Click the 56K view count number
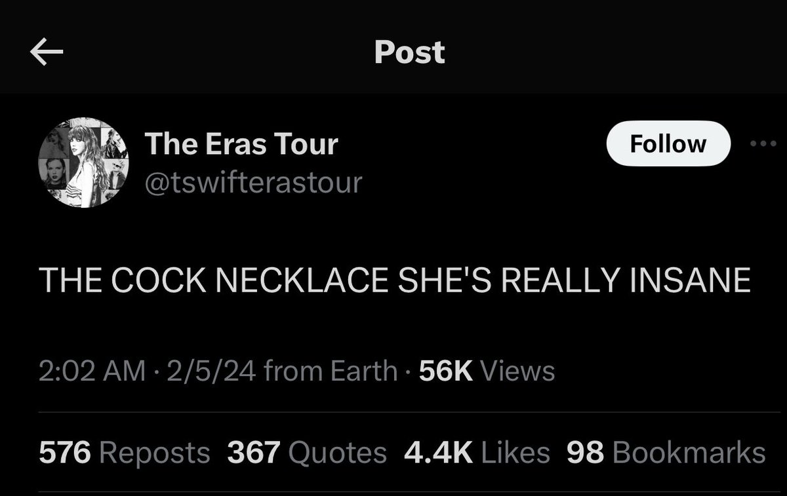This screenshot has width=787, height=496. coord(446,371)
